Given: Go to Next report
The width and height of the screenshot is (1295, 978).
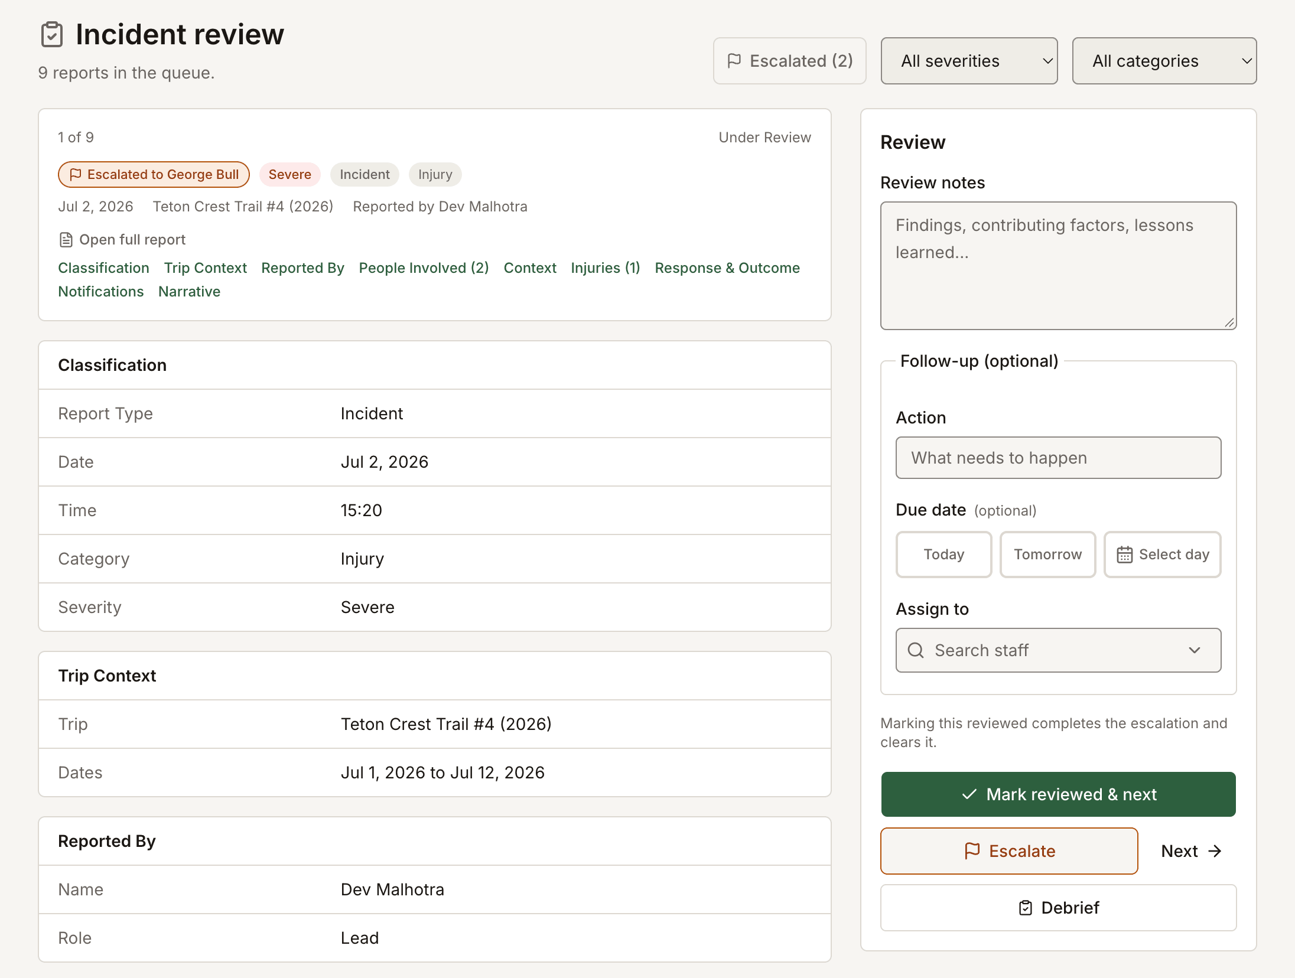Looking at the screenshot, I should 1190,851.
